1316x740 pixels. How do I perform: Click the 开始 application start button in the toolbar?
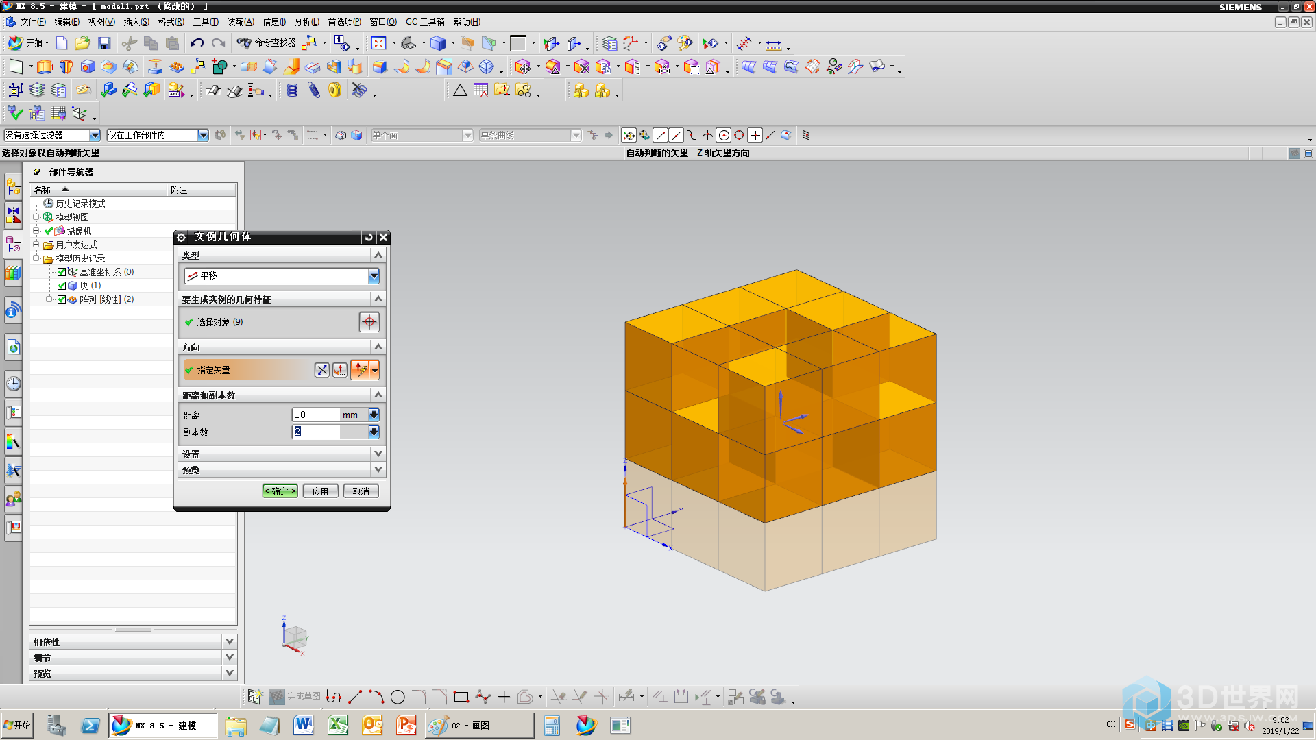tap(28, 43)
